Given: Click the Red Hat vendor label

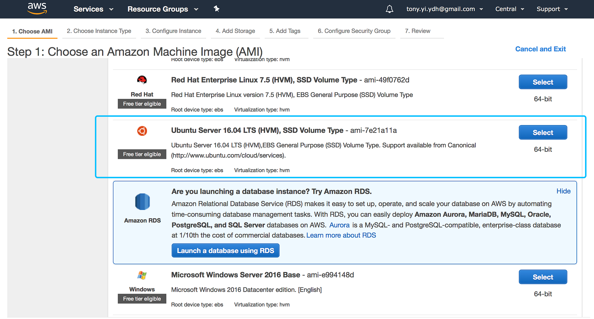Looking at the screenshot, I should point(142,94).
